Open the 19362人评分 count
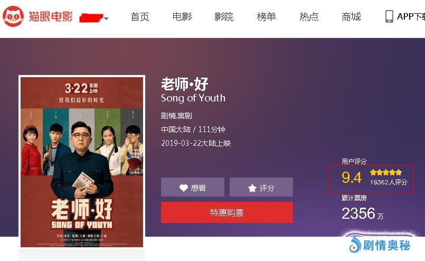 [x=389, y=182]
